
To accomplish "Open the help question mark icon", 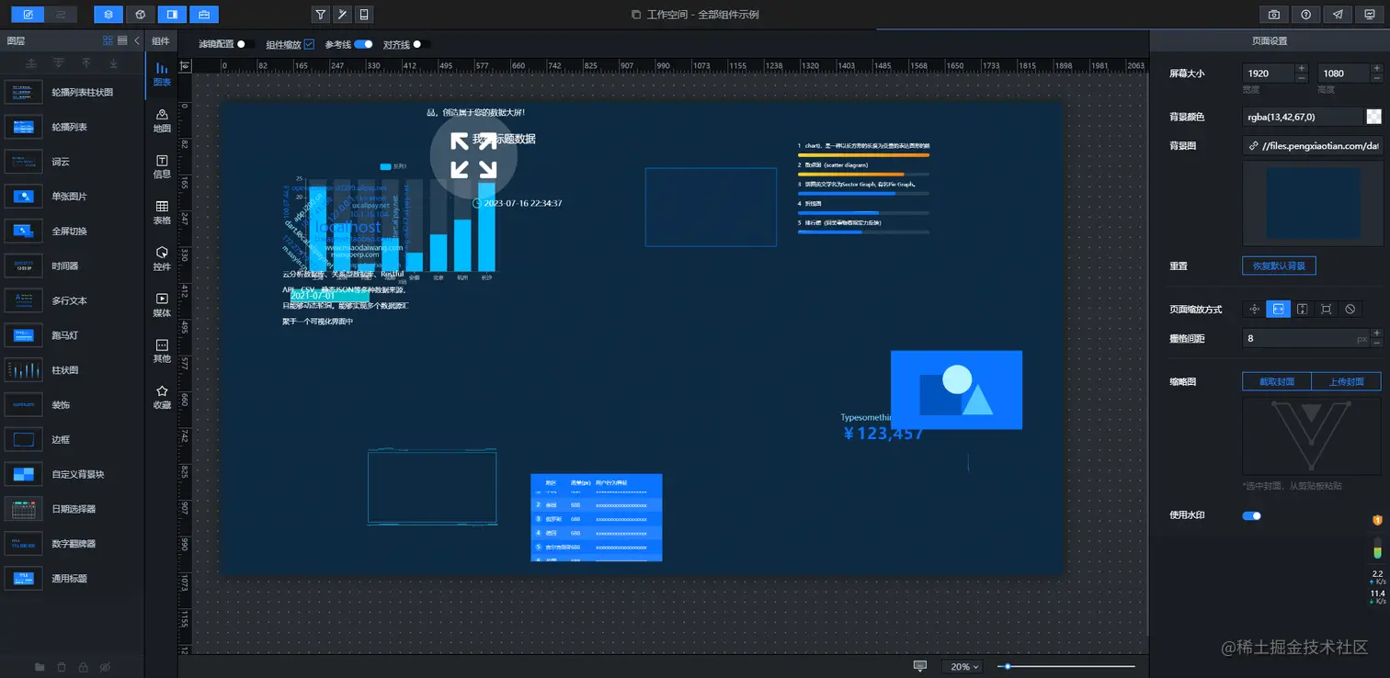I will (1305, 15).
